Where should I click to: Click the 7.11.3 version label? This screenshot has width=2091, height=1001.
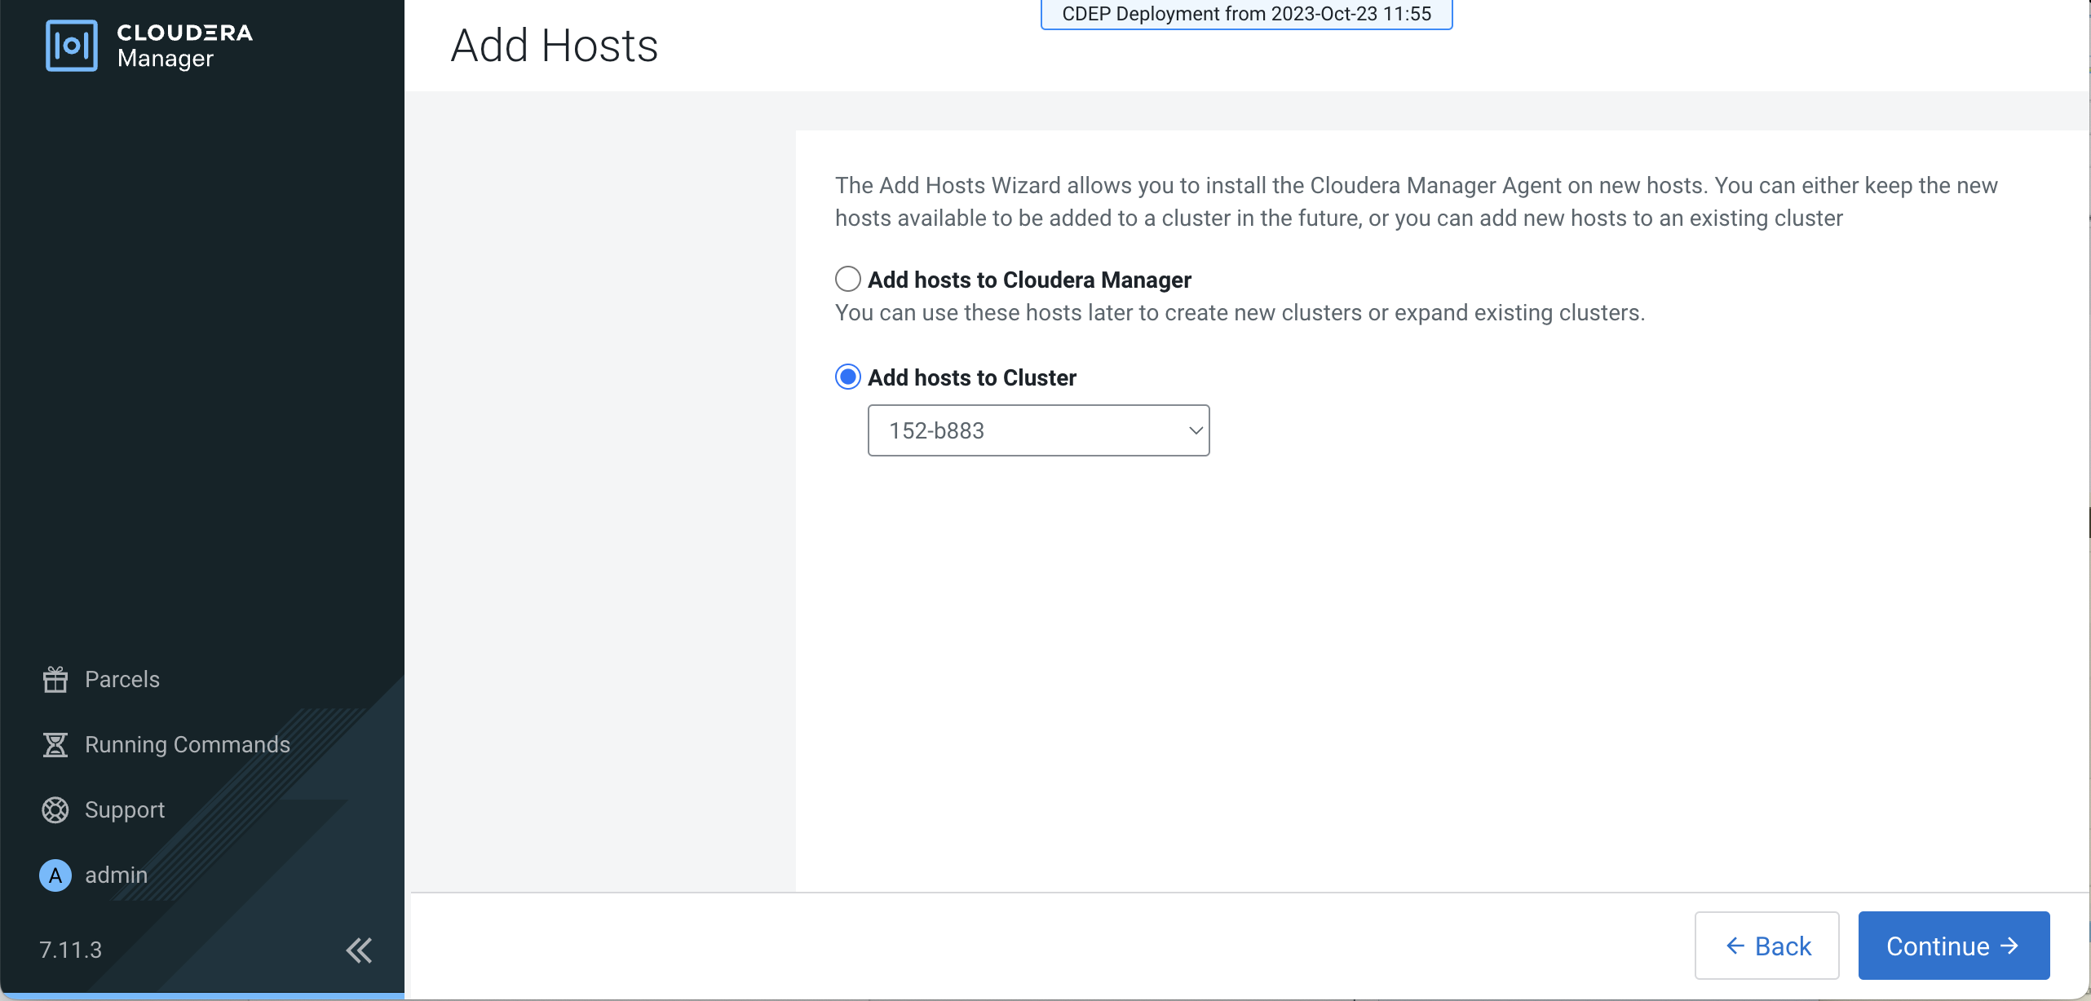(x=71, y=950)
